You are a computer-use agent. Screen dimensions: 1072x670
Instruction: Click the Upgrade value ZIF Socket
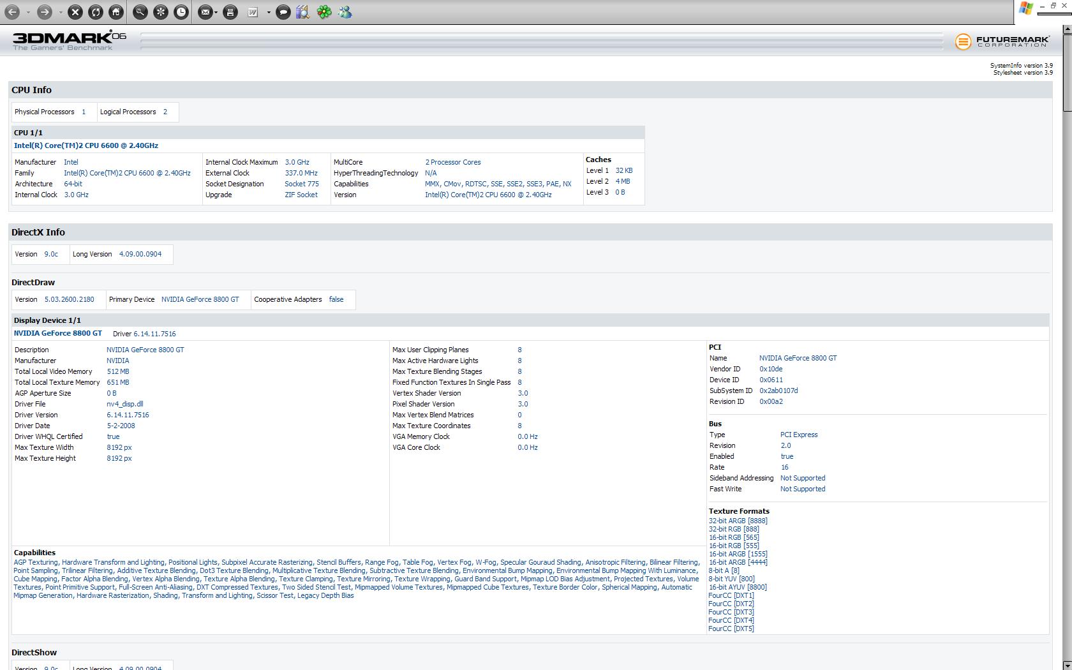(x=301, y=195)
